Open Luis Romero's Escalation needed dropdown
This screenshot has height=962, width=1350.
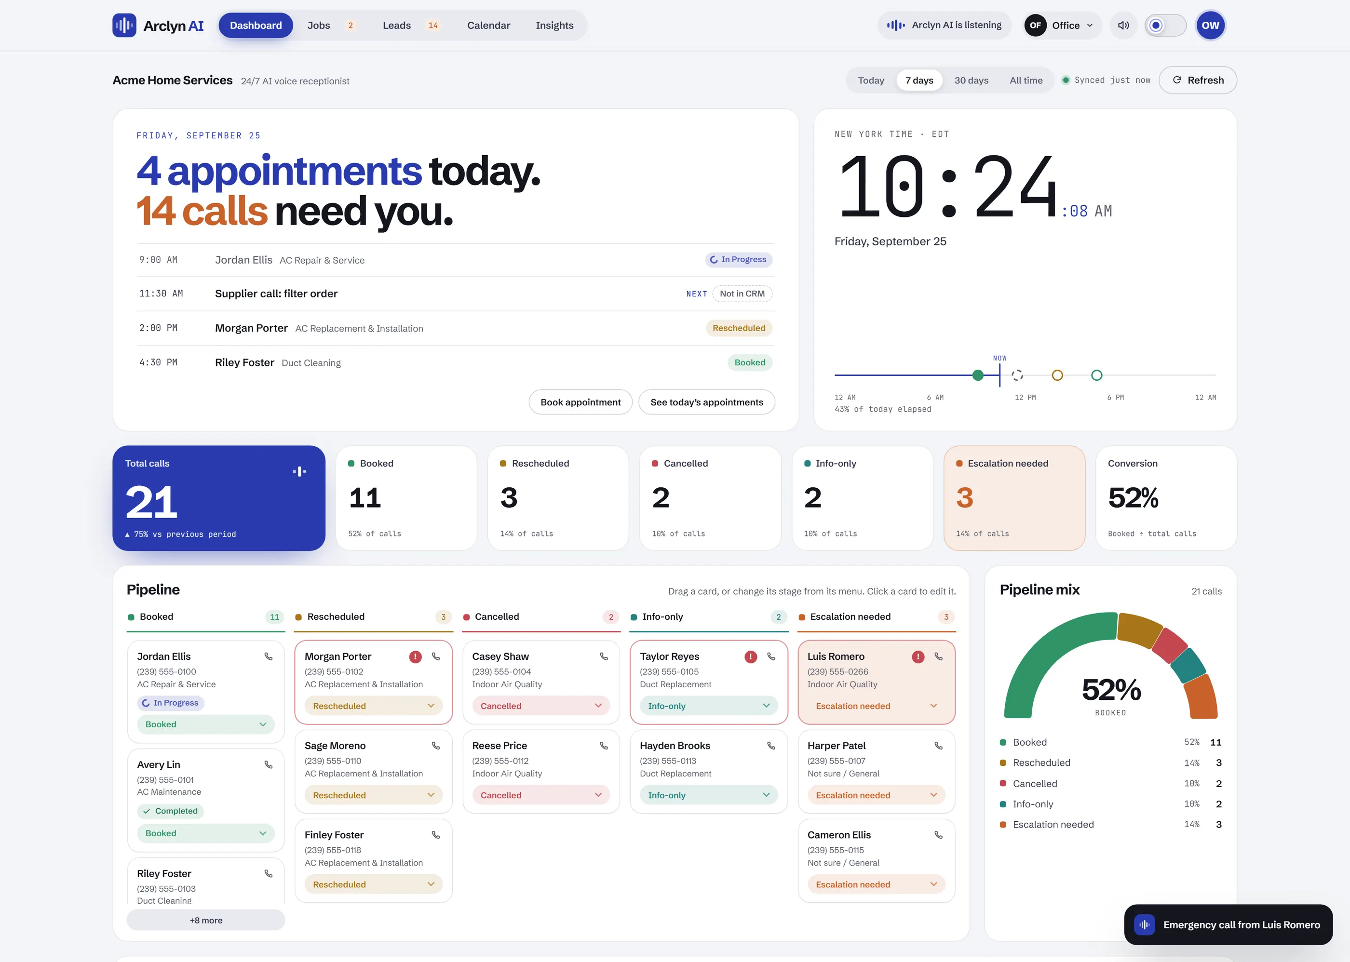click(877, 706)
